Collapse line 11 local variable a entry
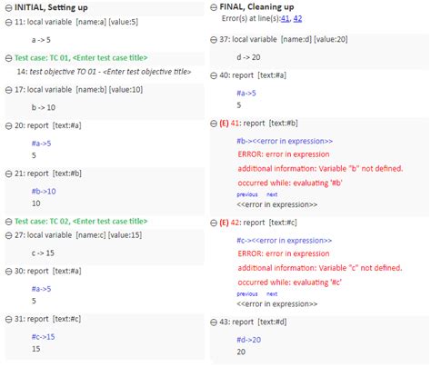Viewport: 431px width, 367px height. coord(9,23)
